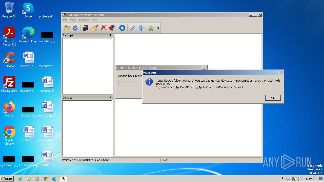Click the green star toolbar icon
Image resolution: width=324 pixels, height=182 pixels.
point(151,28)
